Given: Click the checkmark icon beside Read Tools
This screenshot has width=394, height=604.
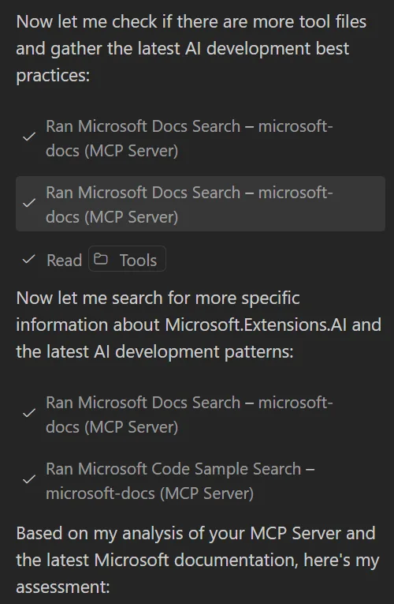Looking at the screenshot, I should (x=29, y=259).
